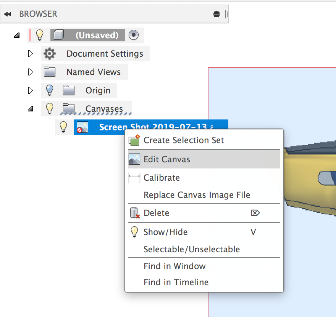The image size is (336, 317).
Task: Select the Named Views label
Action: click(94, 72)
